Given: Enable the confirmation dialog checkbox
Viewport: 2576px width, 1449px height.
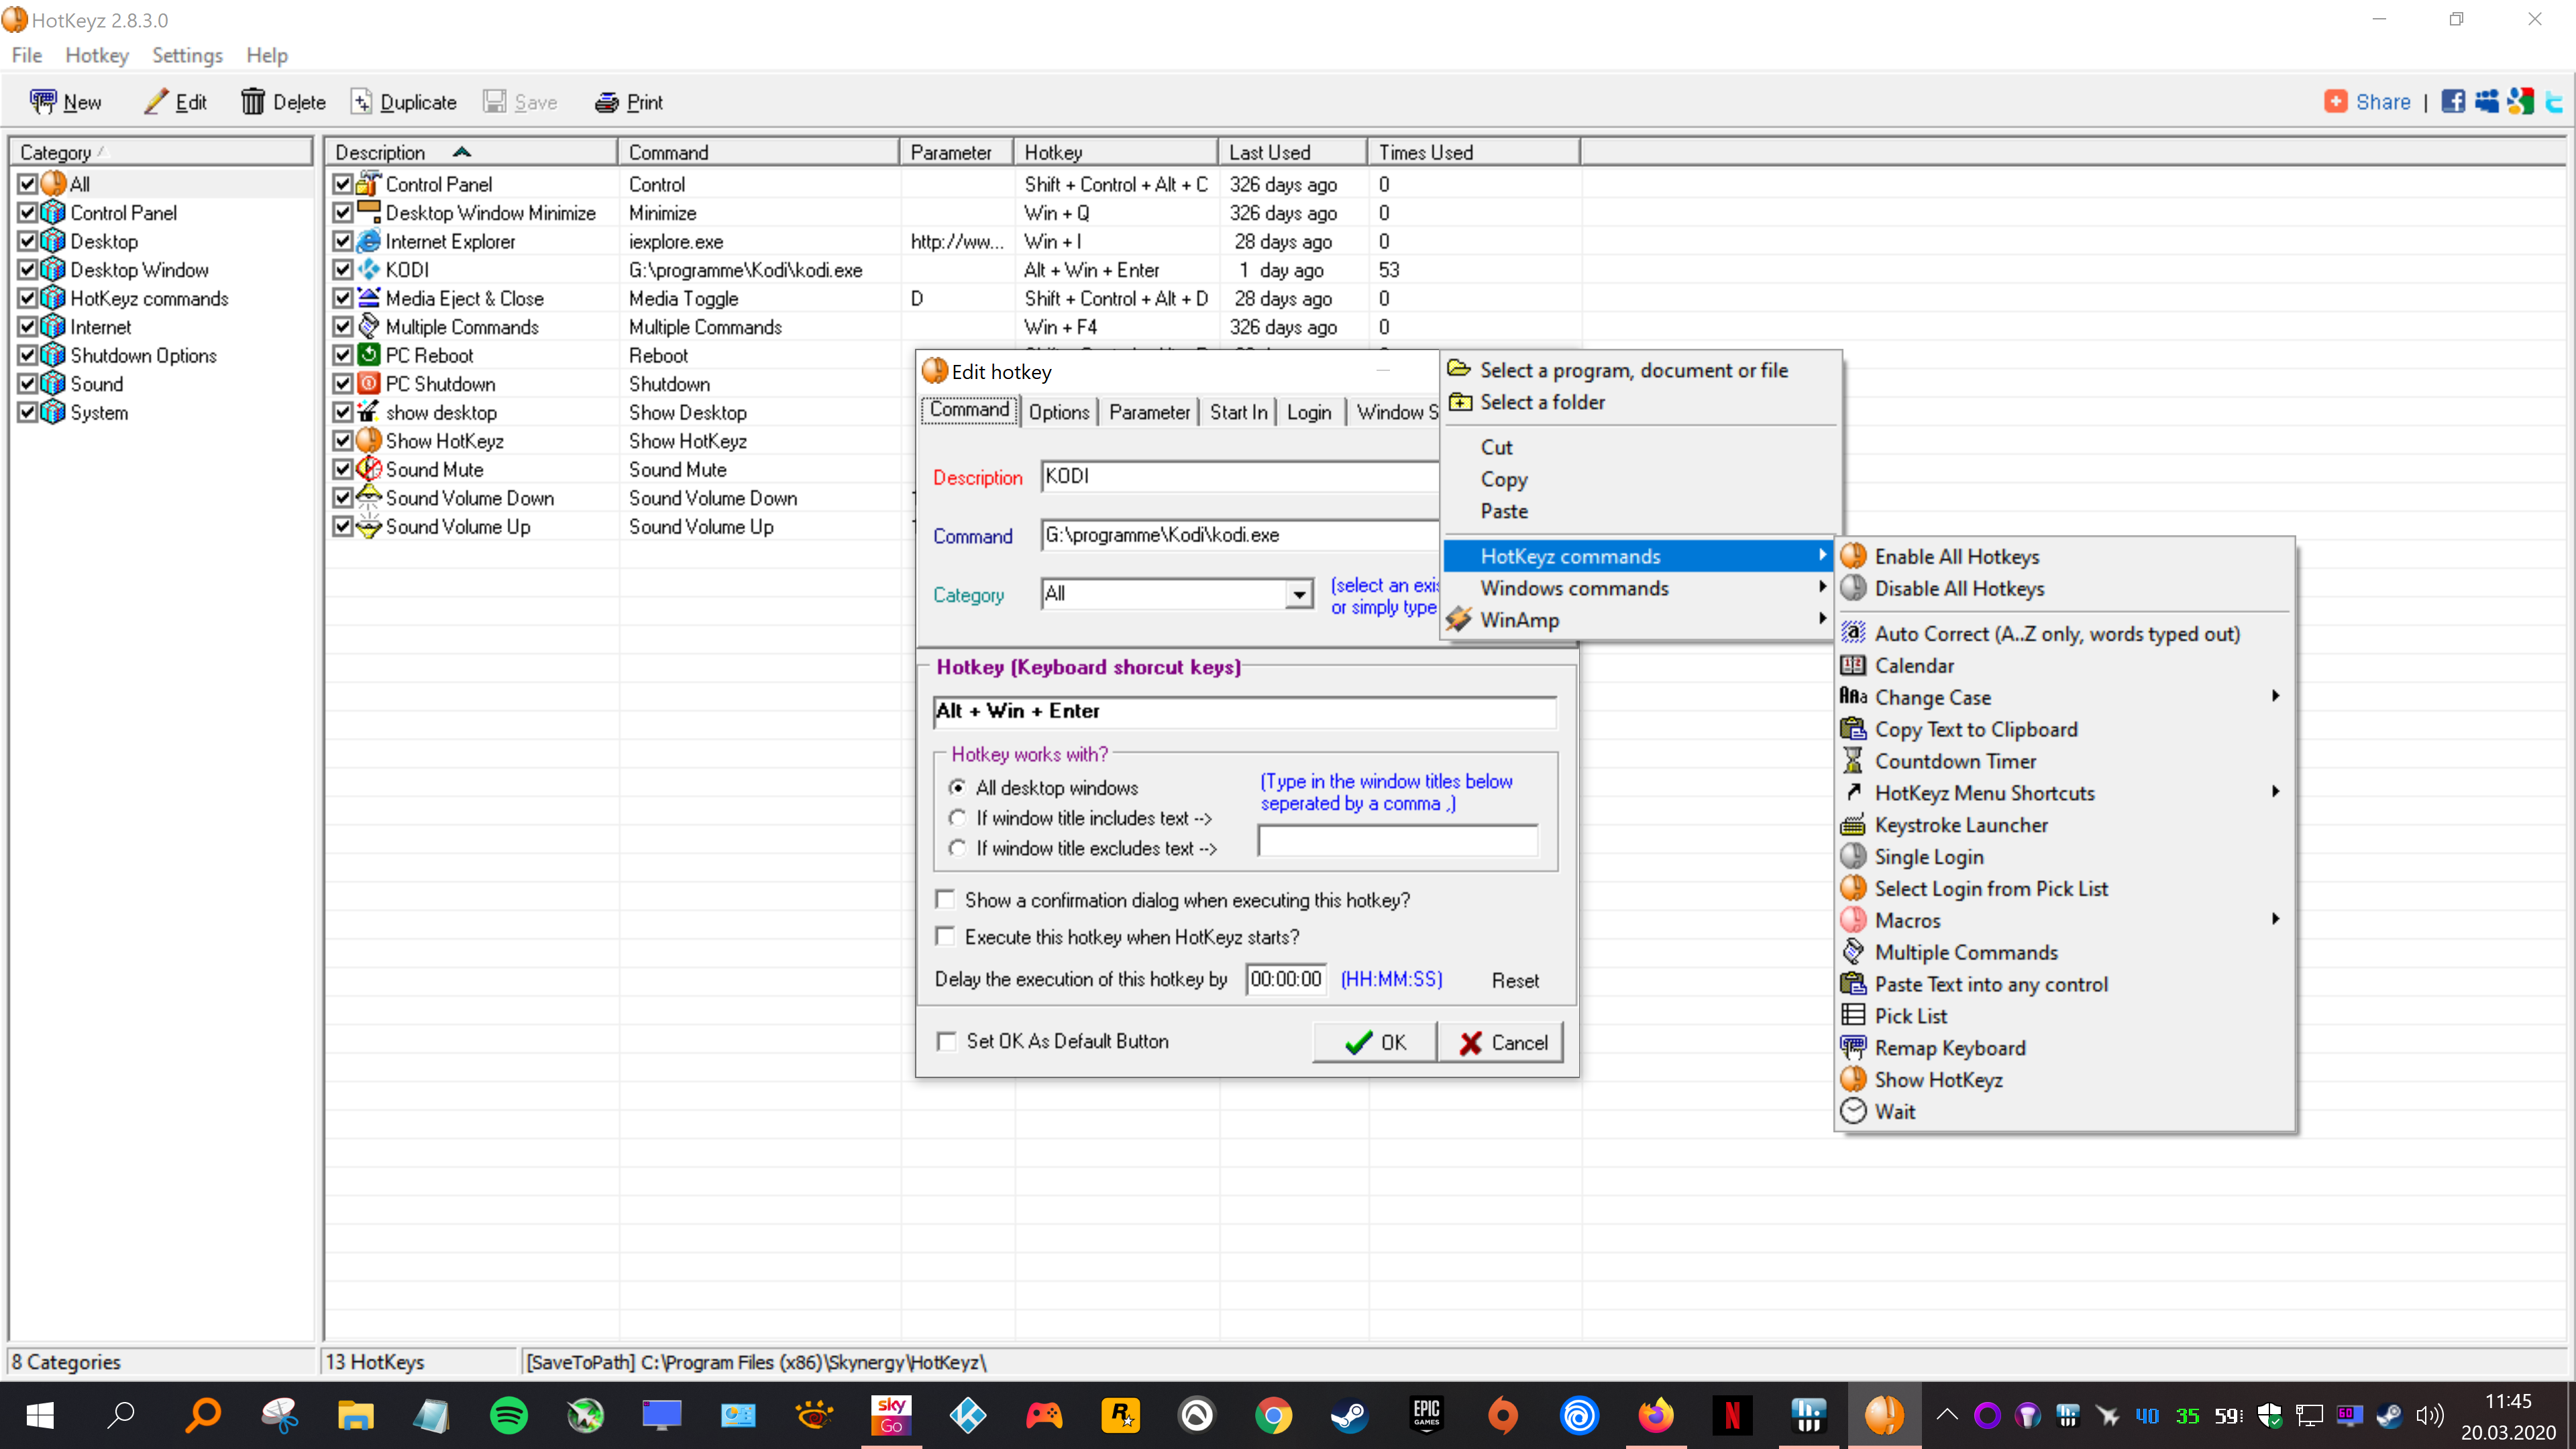Looking at the screenshot, I should (945, 899).
